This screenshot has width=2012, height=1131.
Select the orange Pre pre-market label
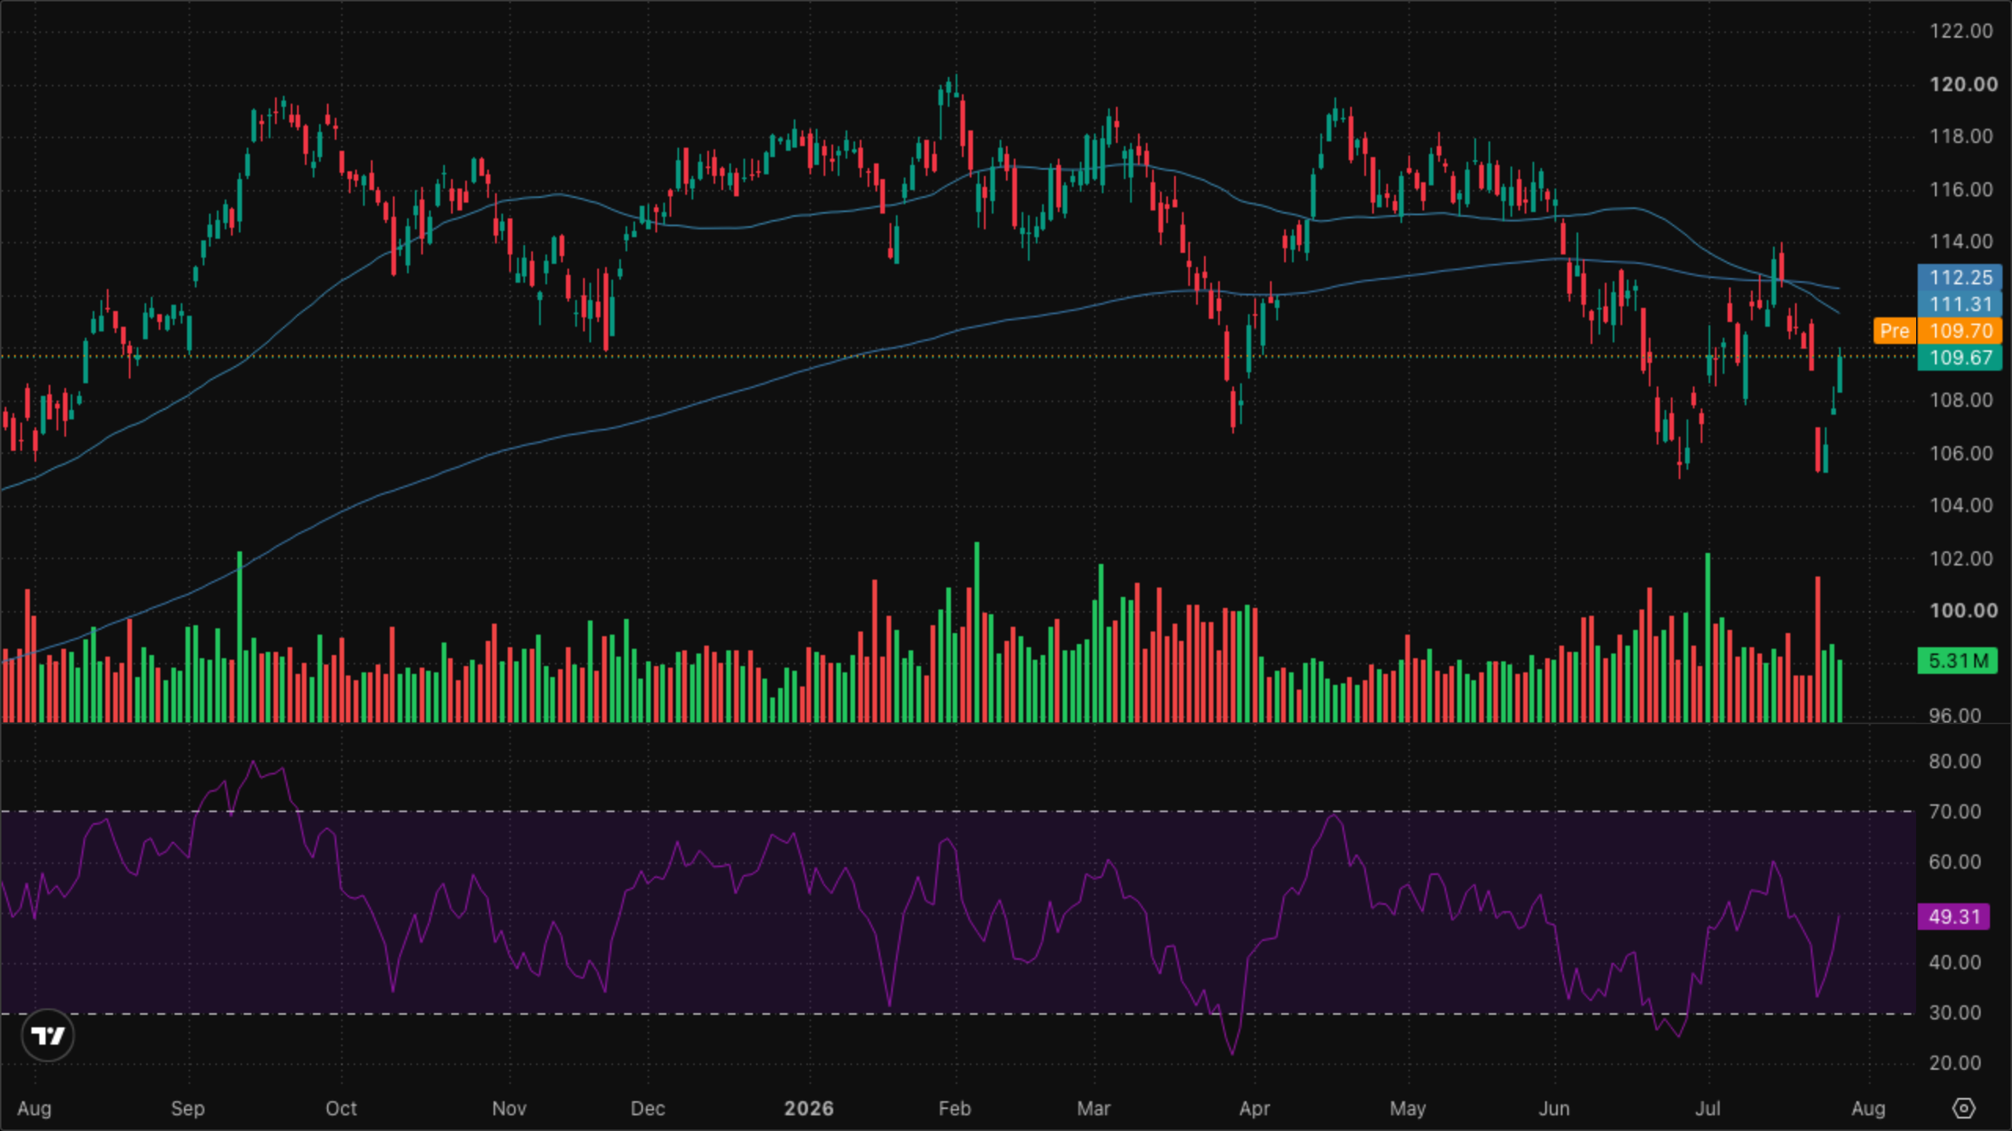coord(1894,331)
